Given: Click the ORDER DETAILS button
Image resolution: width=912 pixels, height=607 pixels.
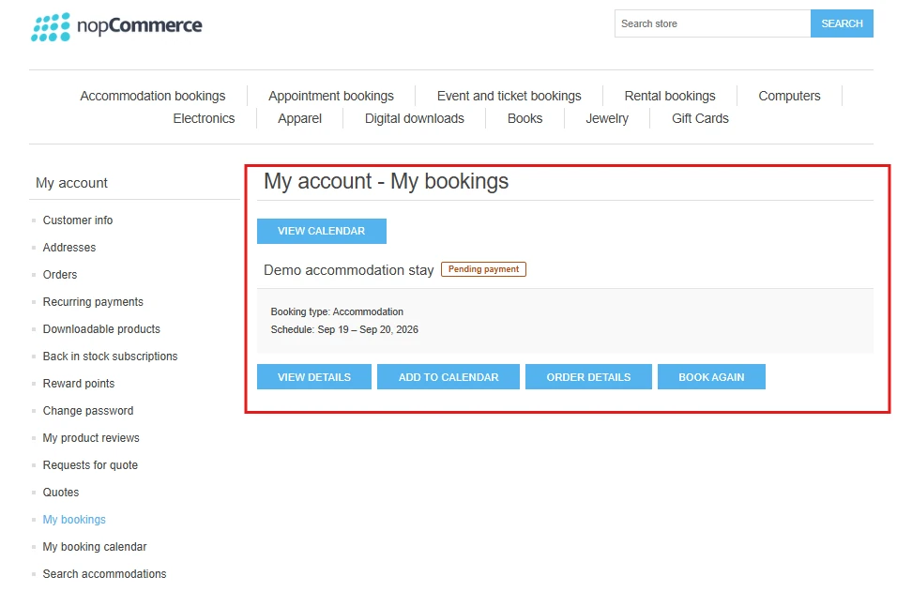Looking at the screenshot, I should click(588, 377).
